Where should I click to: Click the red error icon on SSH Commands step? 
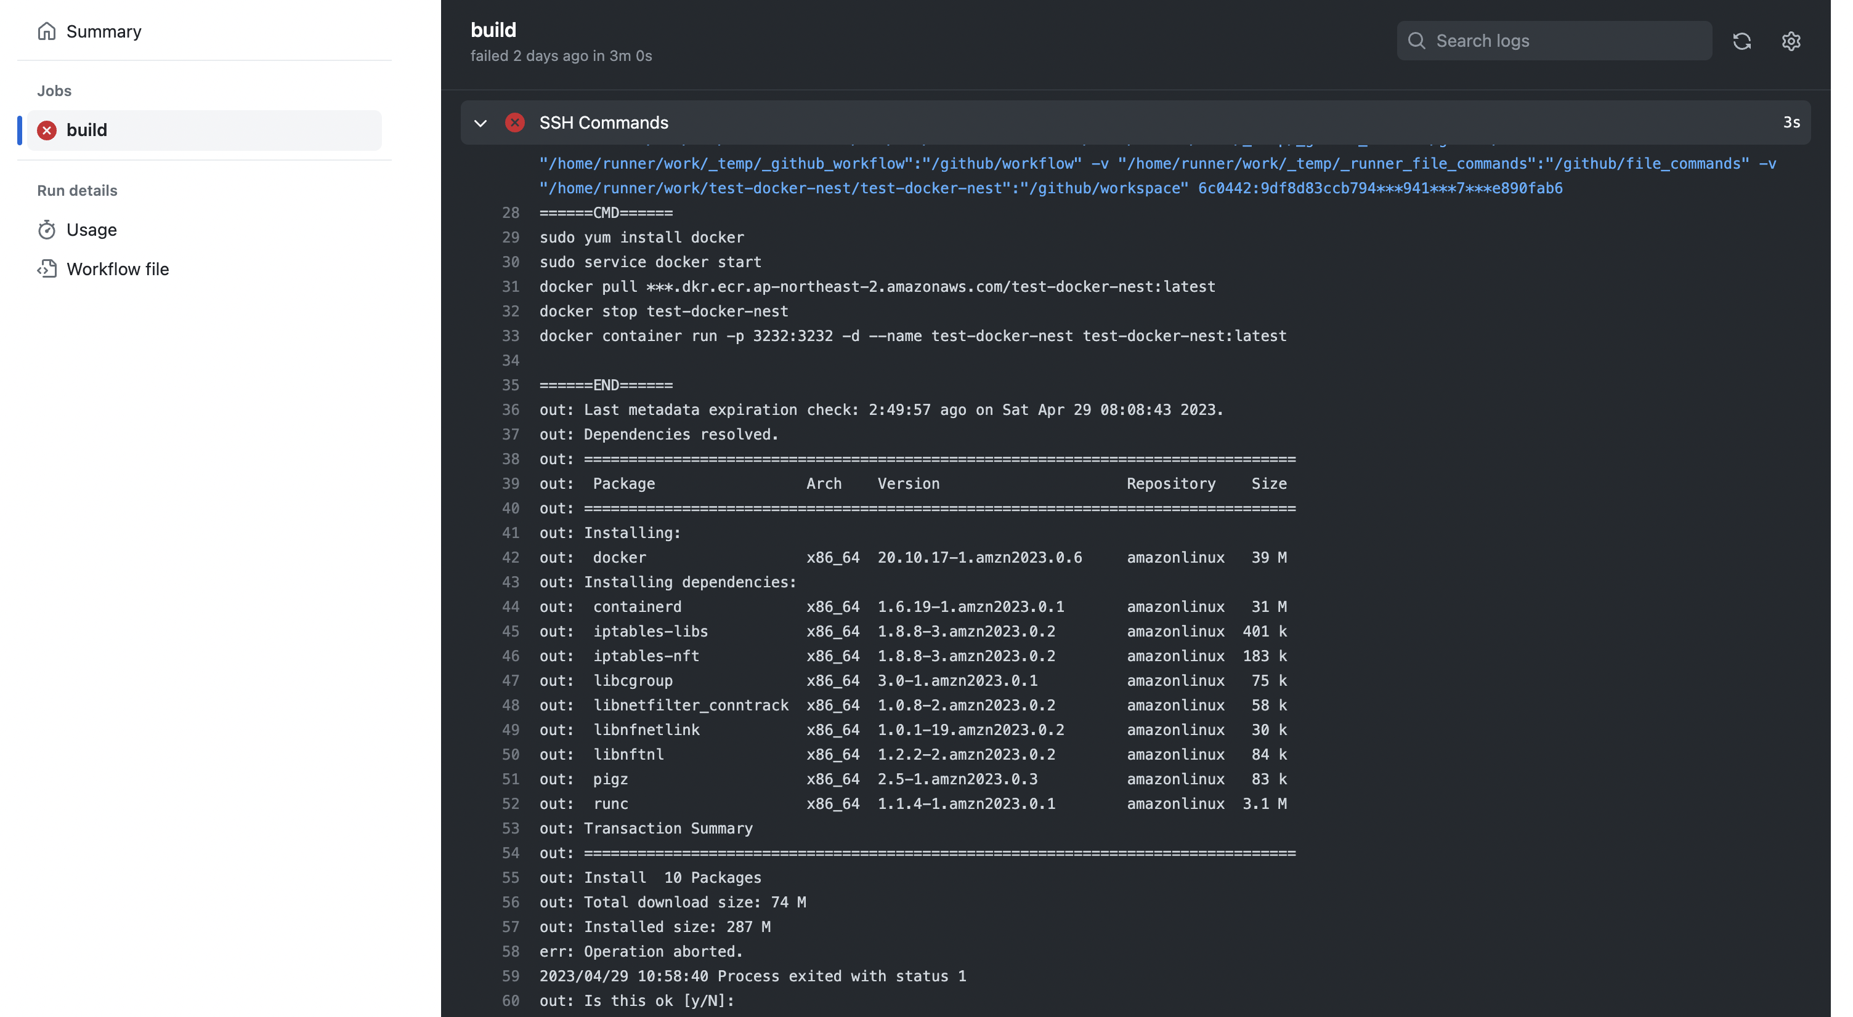[x=515, y=123]
